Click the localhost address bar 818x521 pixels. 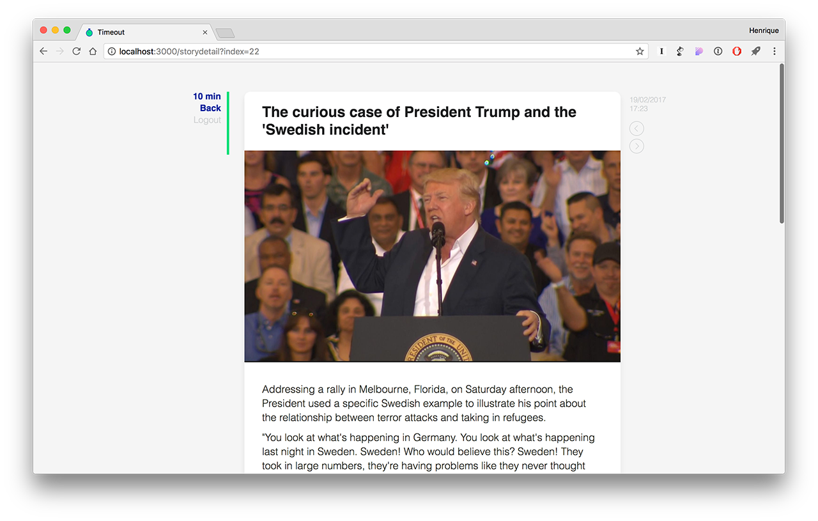pos(371,51)
